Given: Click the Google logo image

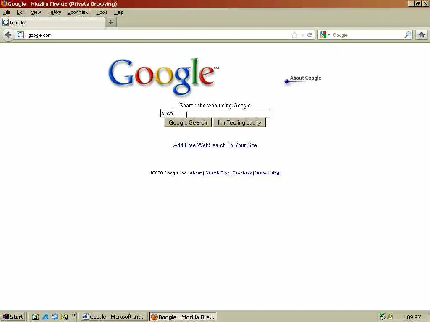Looking at the screenshot, I should (163, 77).
